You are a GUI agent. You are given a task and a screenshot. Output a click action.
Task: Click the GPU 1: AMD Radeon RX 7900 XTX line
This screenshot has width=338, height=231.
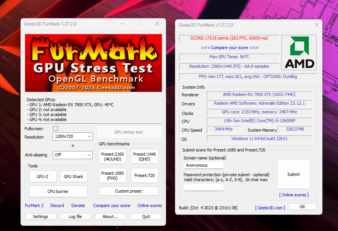pyautogui.click(x=70, y=105)
